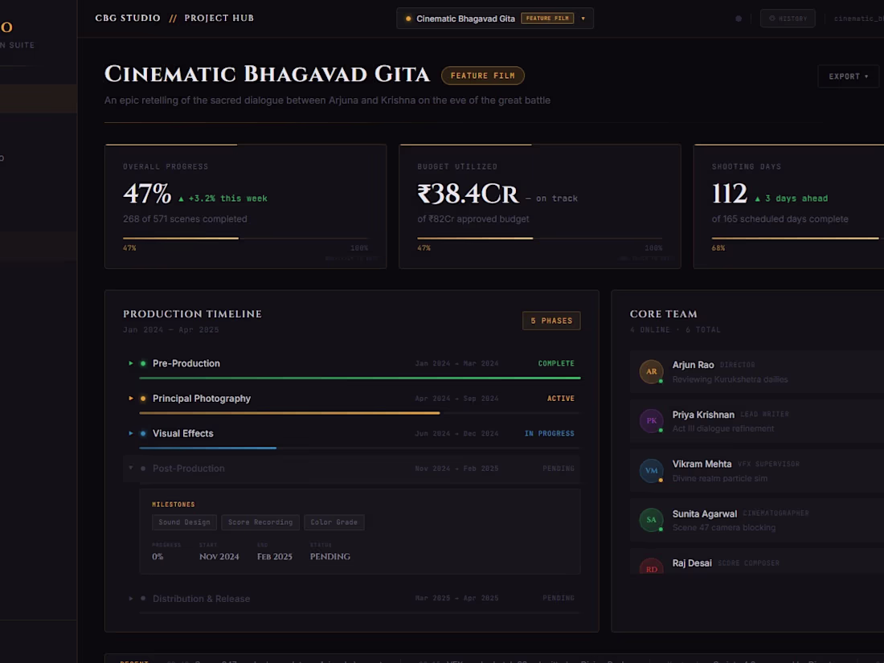Viewport: 884px width, 663px height.
Task: Select the Pre-Production phase row title
Action: [x=186, y=363]
